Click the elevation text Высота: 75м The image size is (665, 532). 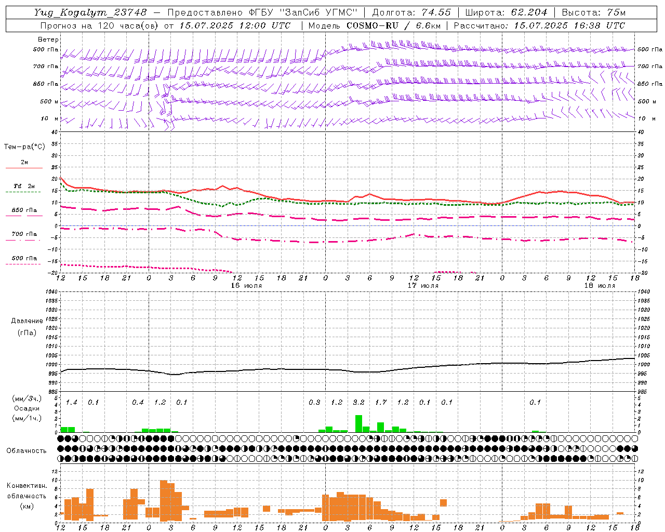pos(593,12)
